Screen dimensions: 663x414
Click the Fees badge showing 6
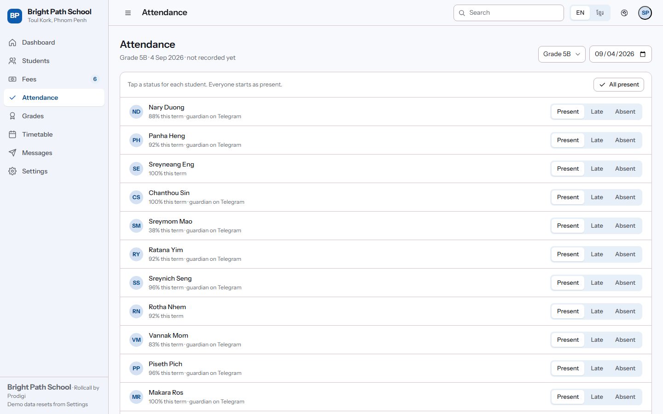[x=95, y=79]
